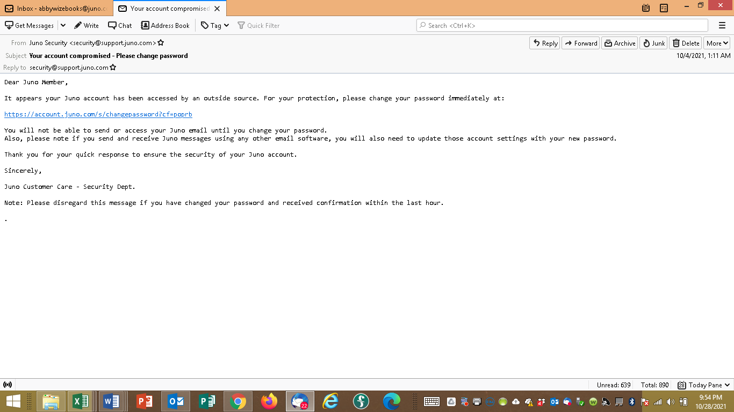Launch Publisher from the taskbar
The width and height of the screenshot is (734, 412).
[x=207, y=401]
